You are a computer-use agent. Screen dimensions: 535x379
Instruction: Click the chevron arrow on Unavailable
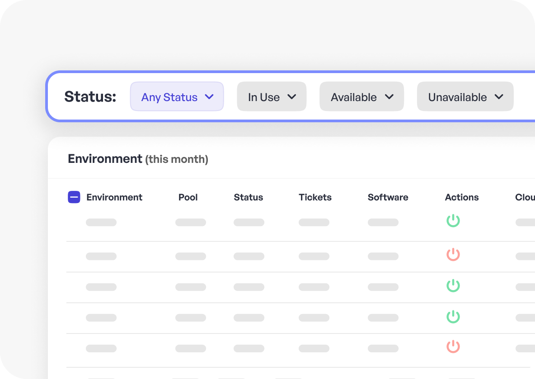point(499,97)
